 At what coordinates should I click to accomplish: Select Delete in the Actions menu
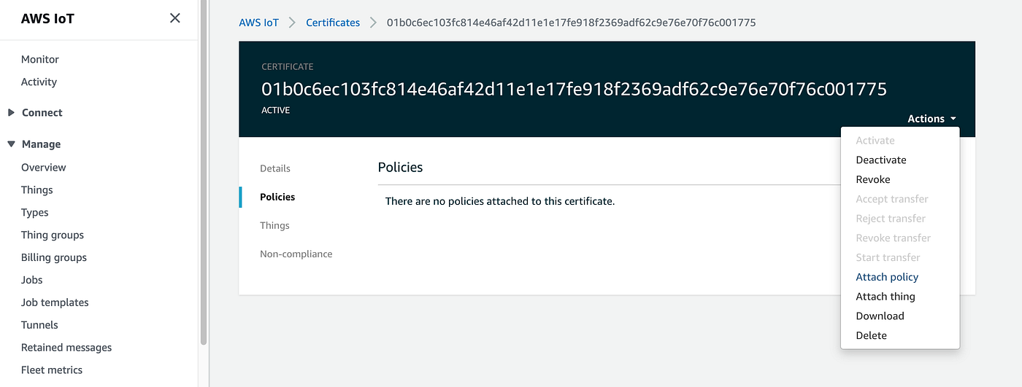871,335
